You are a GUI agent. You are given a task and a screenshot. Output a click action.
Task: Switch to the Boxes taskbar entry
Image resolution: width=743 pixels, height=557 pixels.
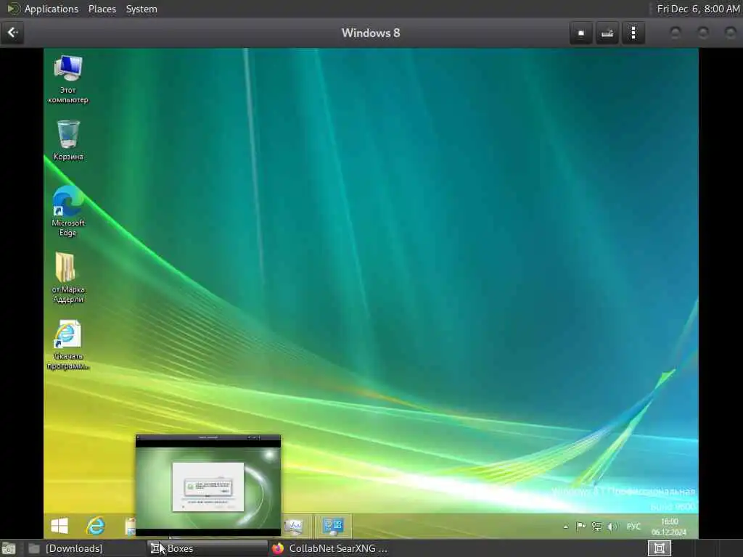point(207,548)
